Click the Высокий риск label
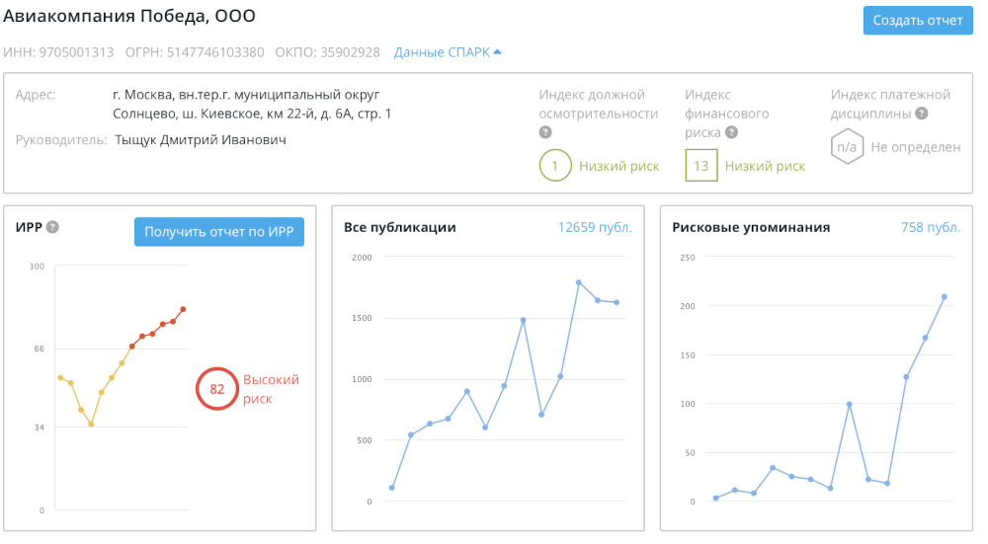 click(271, 389)
